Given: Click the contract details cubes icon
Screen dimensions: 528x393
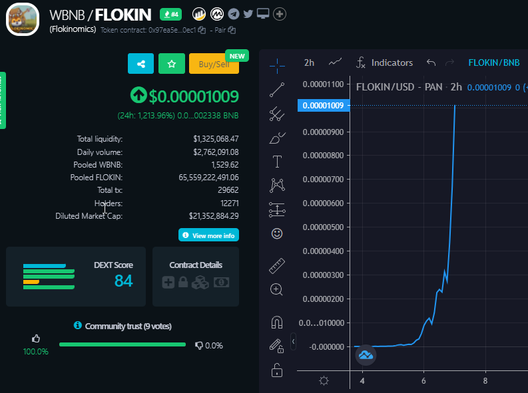Looking at the screenshot, I should pyautogui.click(x=200, y=283).
